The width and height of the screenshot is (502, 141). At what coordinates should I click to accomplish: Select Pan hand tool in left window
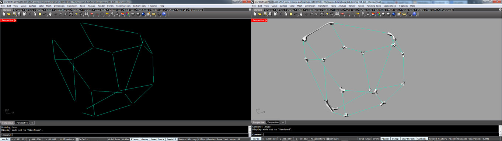click(50, 14)
